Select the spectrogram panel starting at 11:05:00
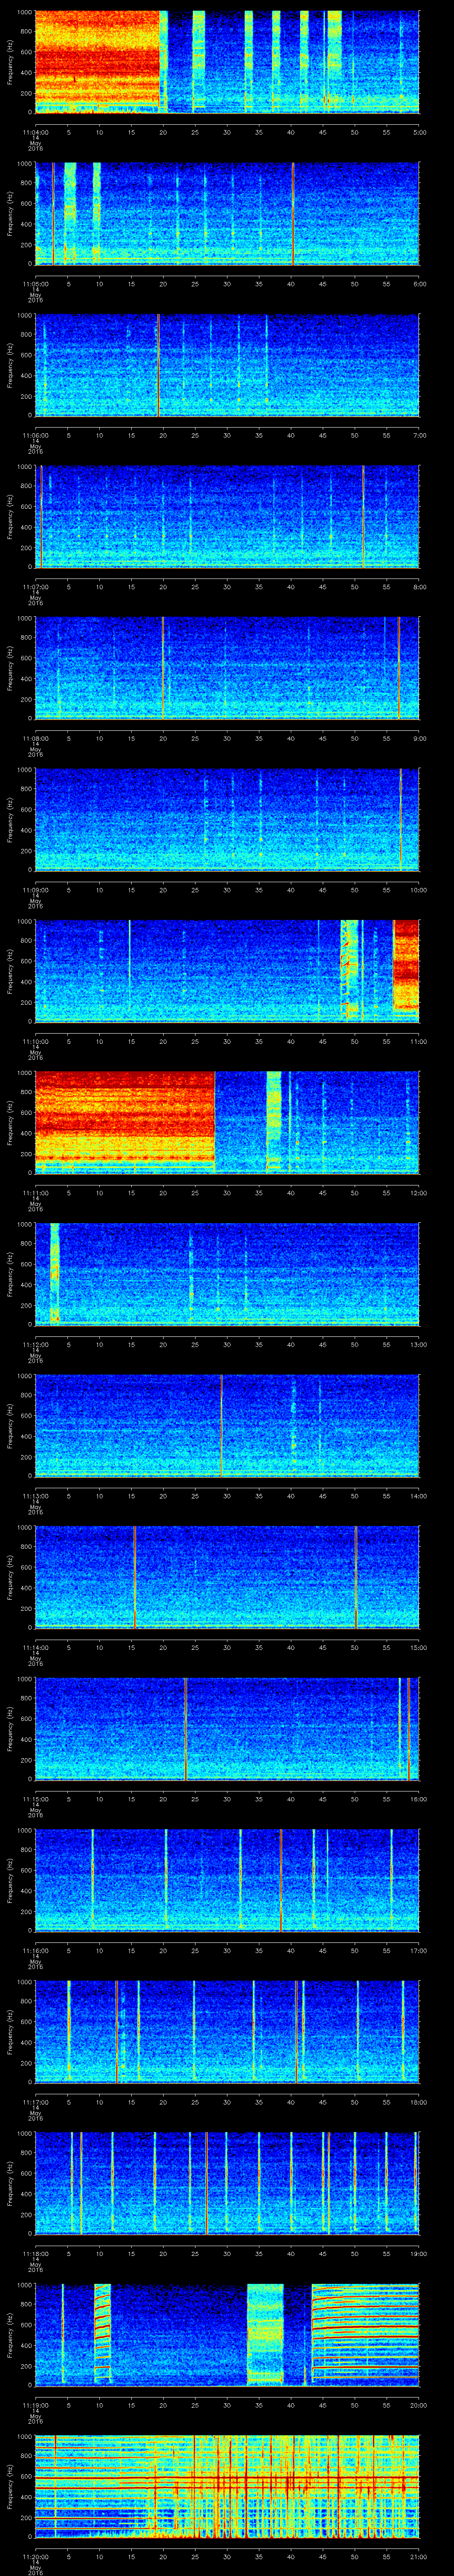Viewport: 454px width, 2576px height. (227, 214)
